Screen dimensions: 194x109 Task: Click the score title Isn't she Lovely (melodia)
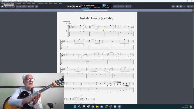pyautogui.click(x=97, y=18)
